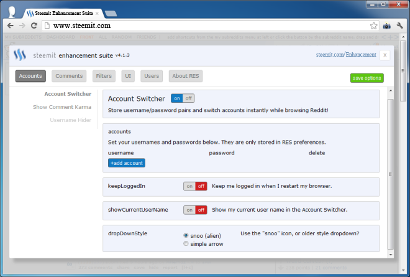
Task: Click the 'accounts' section label
Action: tap(119, 131)
